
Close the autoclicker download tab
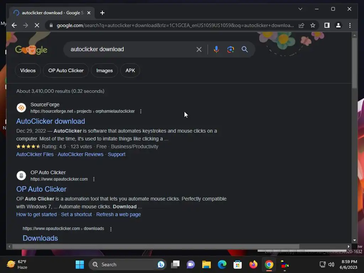pyautogui.click(x=89, y=13)
